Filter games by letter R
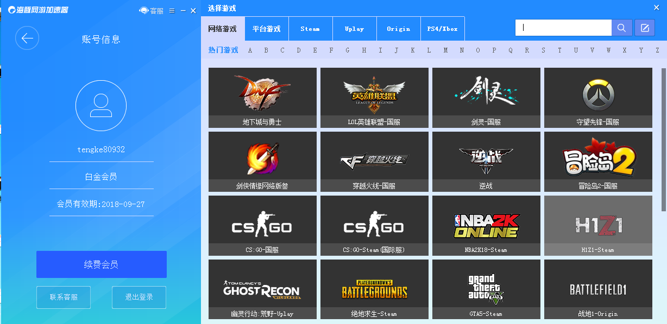Viewport: 667px width, 324px height. pos(527,50)
